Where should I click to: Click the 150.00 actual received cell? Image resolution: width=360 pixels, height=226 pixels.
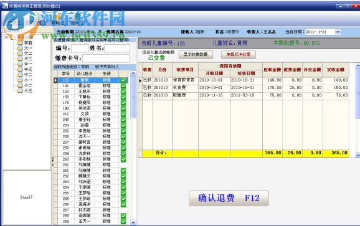(x=336, y=88)
